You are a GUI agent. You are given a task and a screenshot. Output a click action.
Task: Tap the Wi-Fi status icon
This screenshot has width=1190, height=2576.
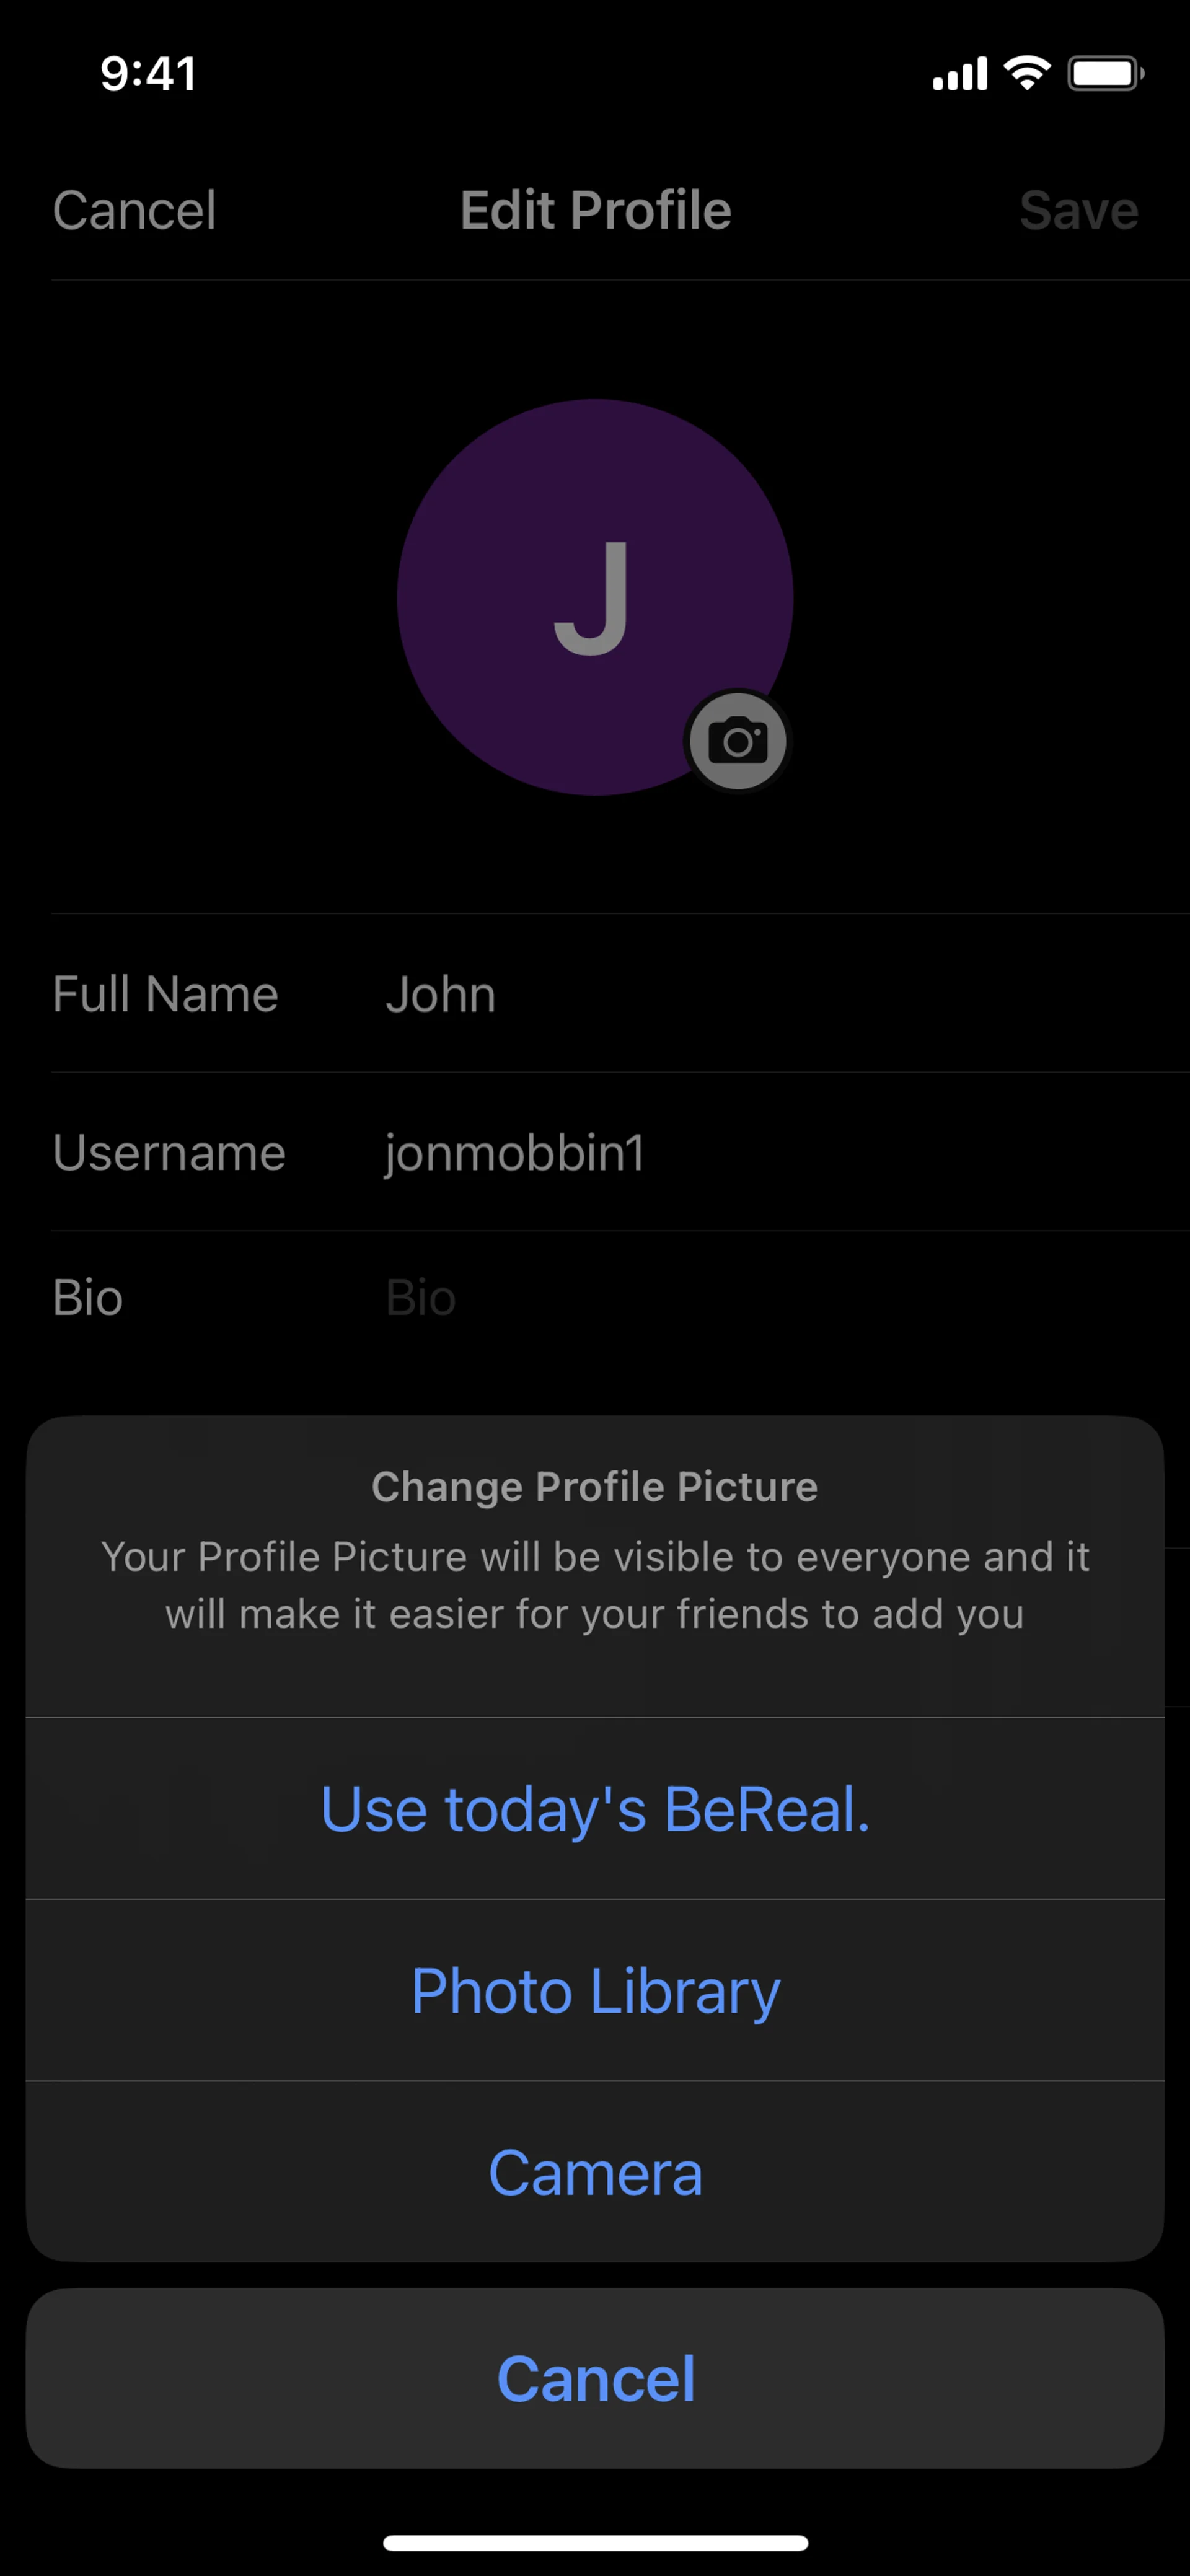click(1027, 73)
